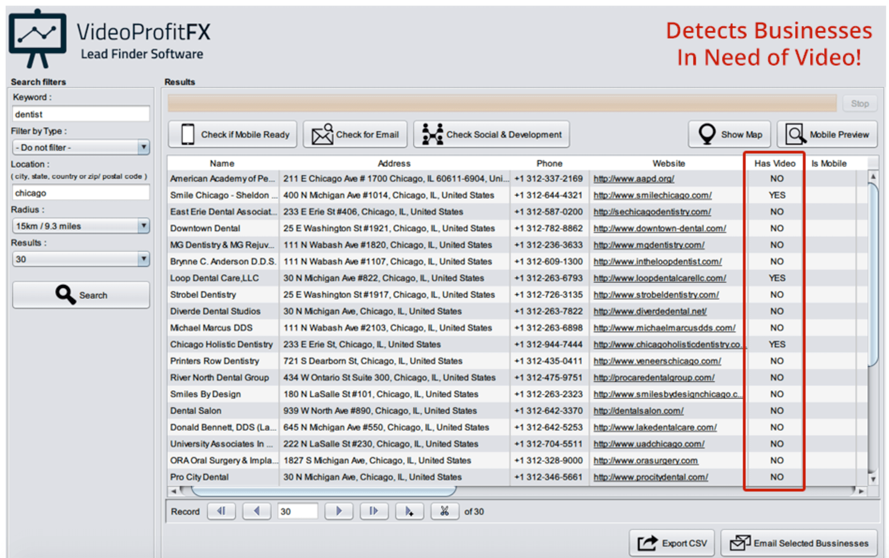Open link http://www.aapd.org/
This screenshot has height=558, width=889.
[x=634, y=179]
